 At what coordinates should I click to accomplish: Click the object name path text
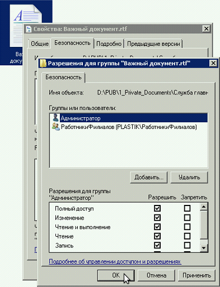(152, 93)
